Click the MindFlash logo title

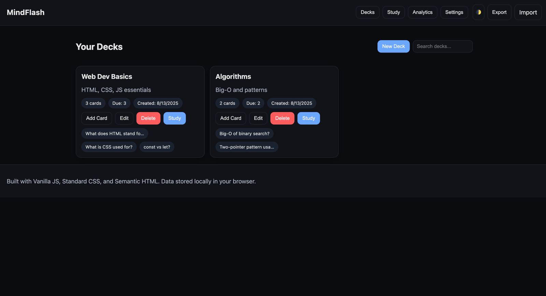click(26, 12)
